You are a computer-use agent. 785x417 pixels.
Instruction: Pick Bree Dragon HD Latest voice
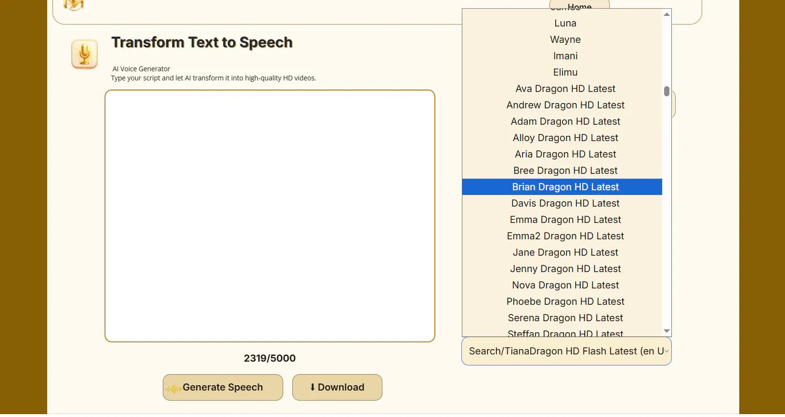click(562, 170)
